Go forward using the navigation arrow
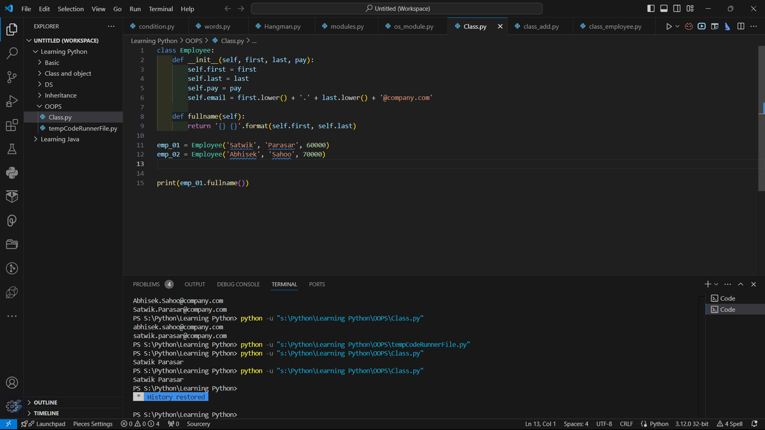The image size is (765, 430). pyautogui.click(x=241, y=8)
